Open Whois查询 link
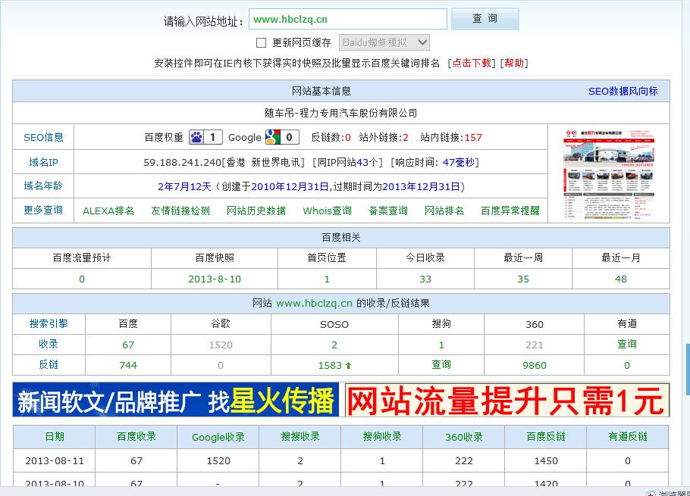 click(x=327, y=211)
